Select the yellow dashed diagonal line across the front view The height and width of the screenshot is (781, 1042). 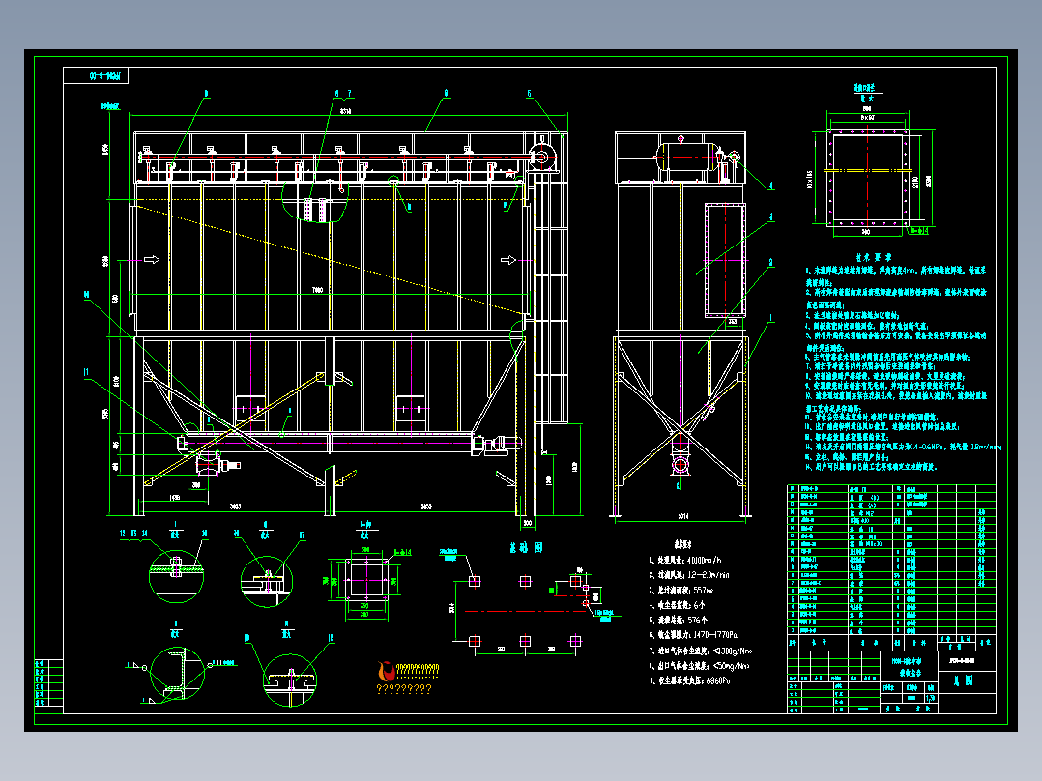click(331, 260)
